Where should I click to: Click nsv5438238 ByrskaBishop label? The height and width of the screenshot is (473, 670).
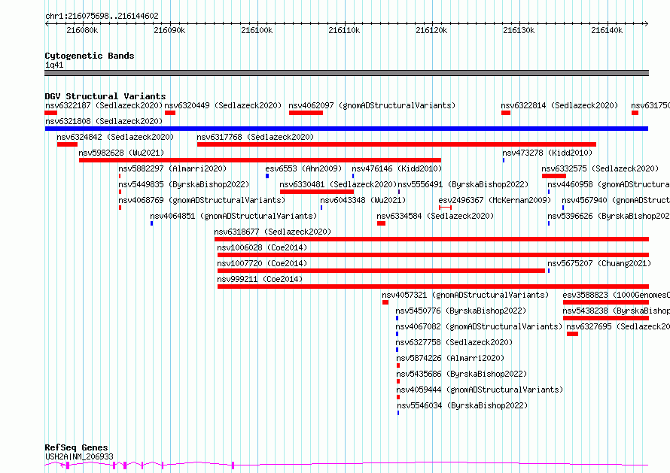(x=616, y=311)
